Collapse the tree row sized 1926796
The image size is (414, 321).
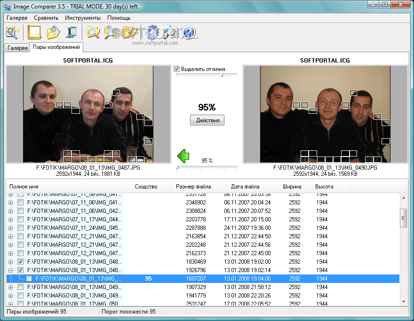click(10, 270)
